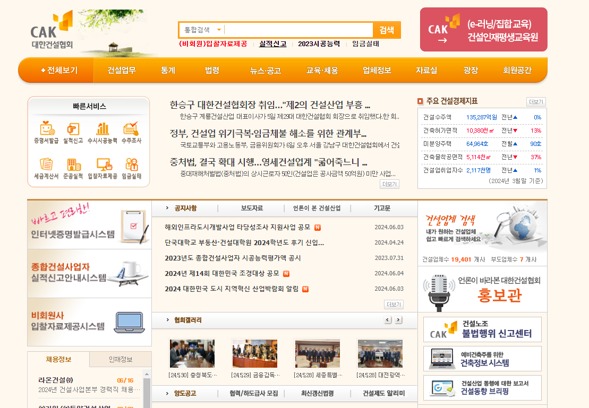This screenshot has width=589, height=408.
Task: Switch to the 보도자료 tab
Action: pyautogui.click(x=252, y=208)
